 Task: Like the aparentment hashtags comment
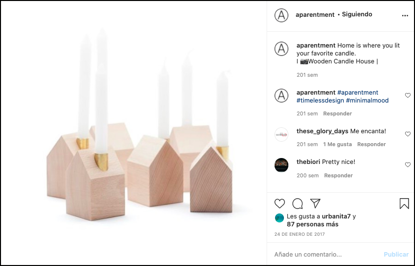click(408, 96)
